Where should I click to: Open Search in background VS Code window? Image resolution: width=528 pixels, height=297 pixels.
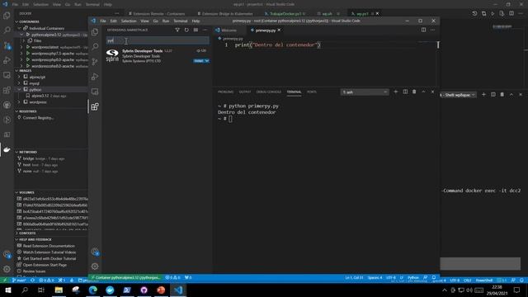click(x=7, y=31)
